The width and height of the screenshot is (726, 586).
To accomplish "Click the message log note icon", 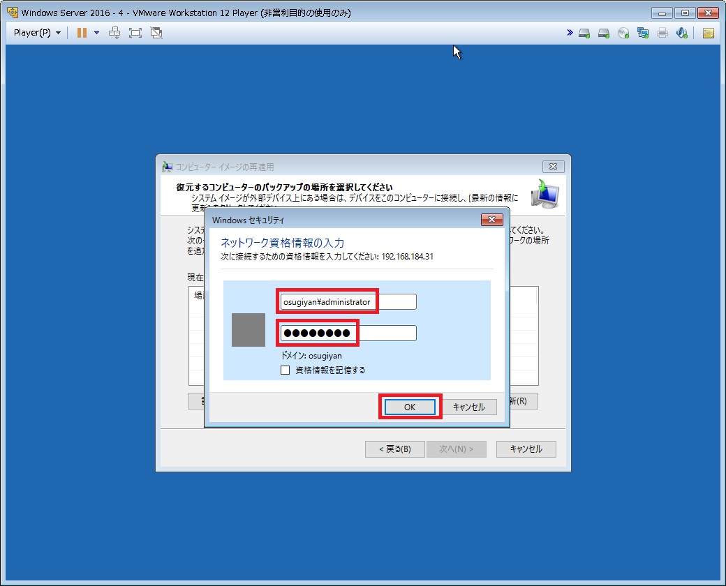I will coord(709,33).
